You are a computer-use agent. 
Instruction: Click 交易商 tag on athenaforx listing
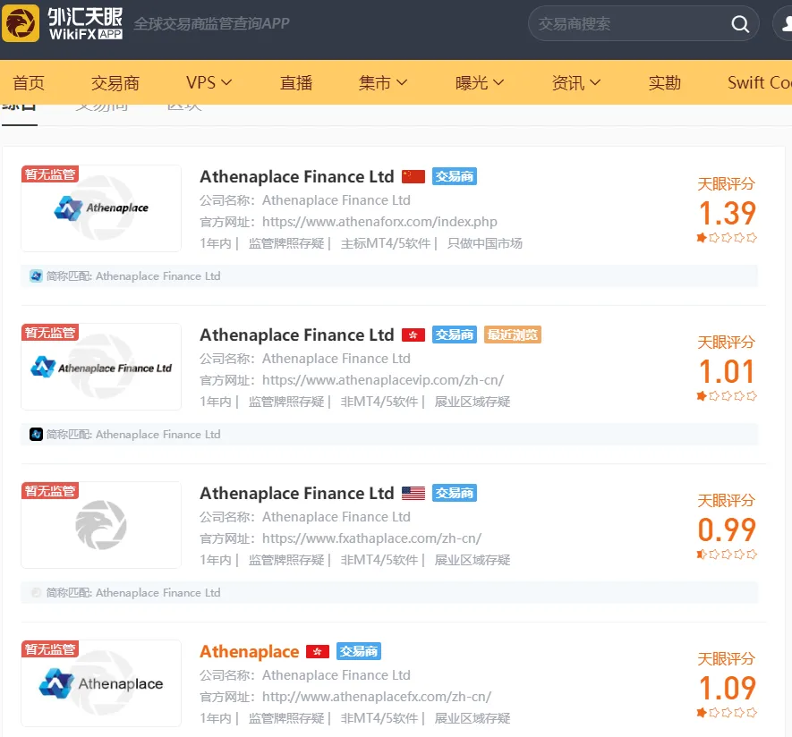[x=454, y=177]
